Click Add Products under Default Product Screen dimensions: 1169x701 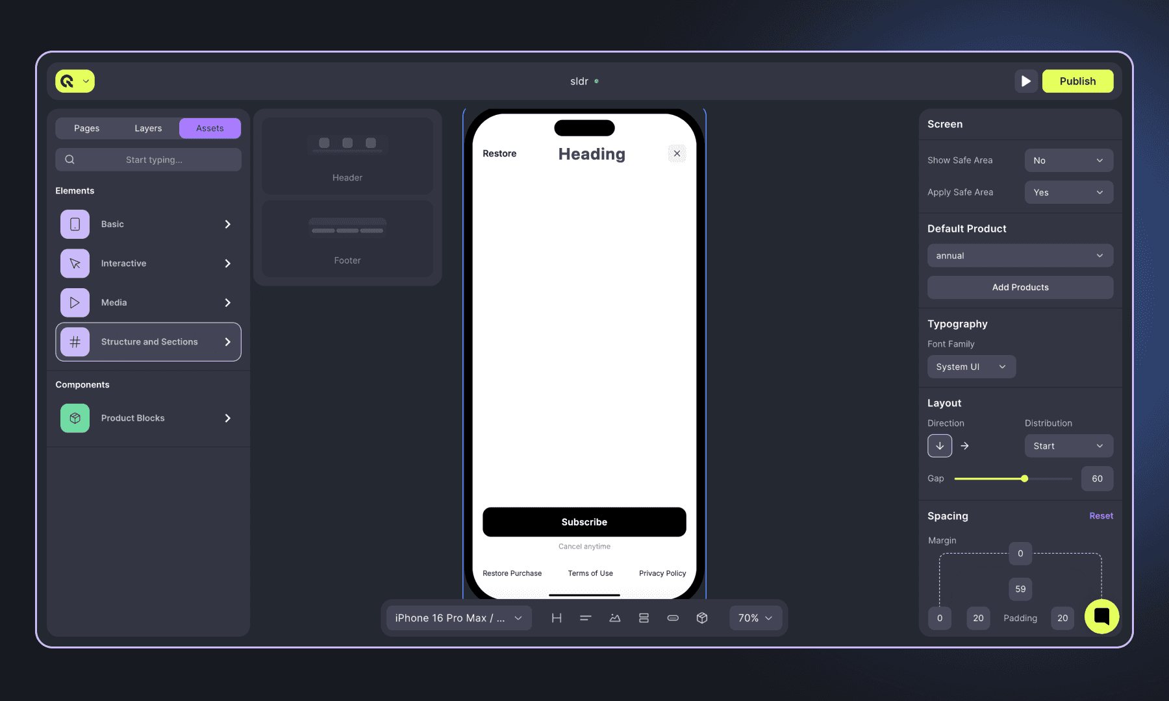click(1020, 287)
